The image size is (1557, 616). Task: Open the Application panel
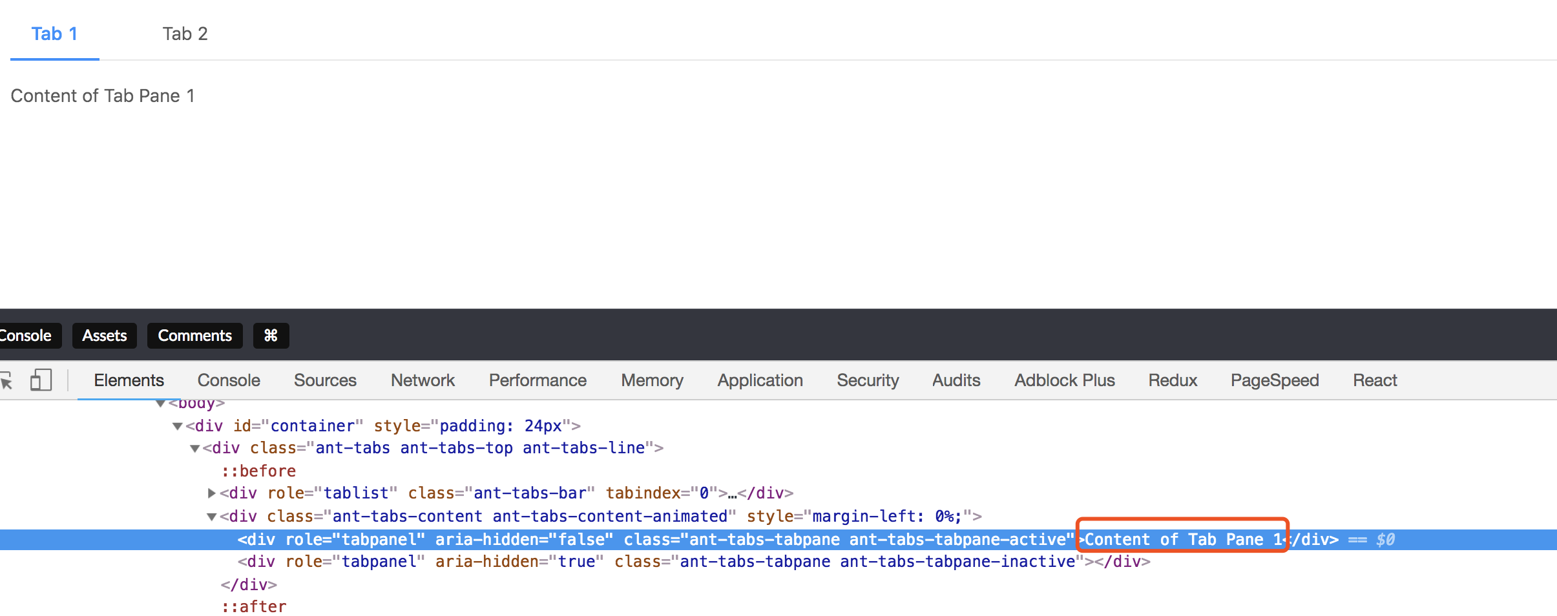(x=760, y=380)
